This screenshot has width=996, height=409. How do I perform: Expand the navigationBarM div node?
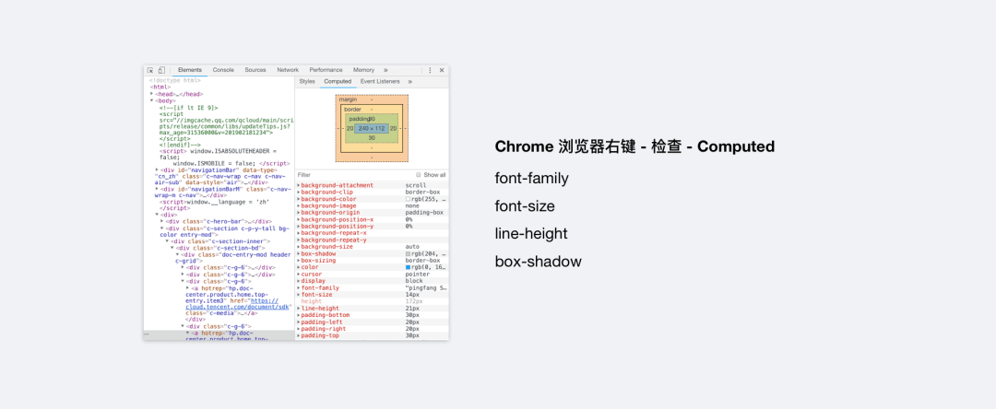(x=157, y=189)
